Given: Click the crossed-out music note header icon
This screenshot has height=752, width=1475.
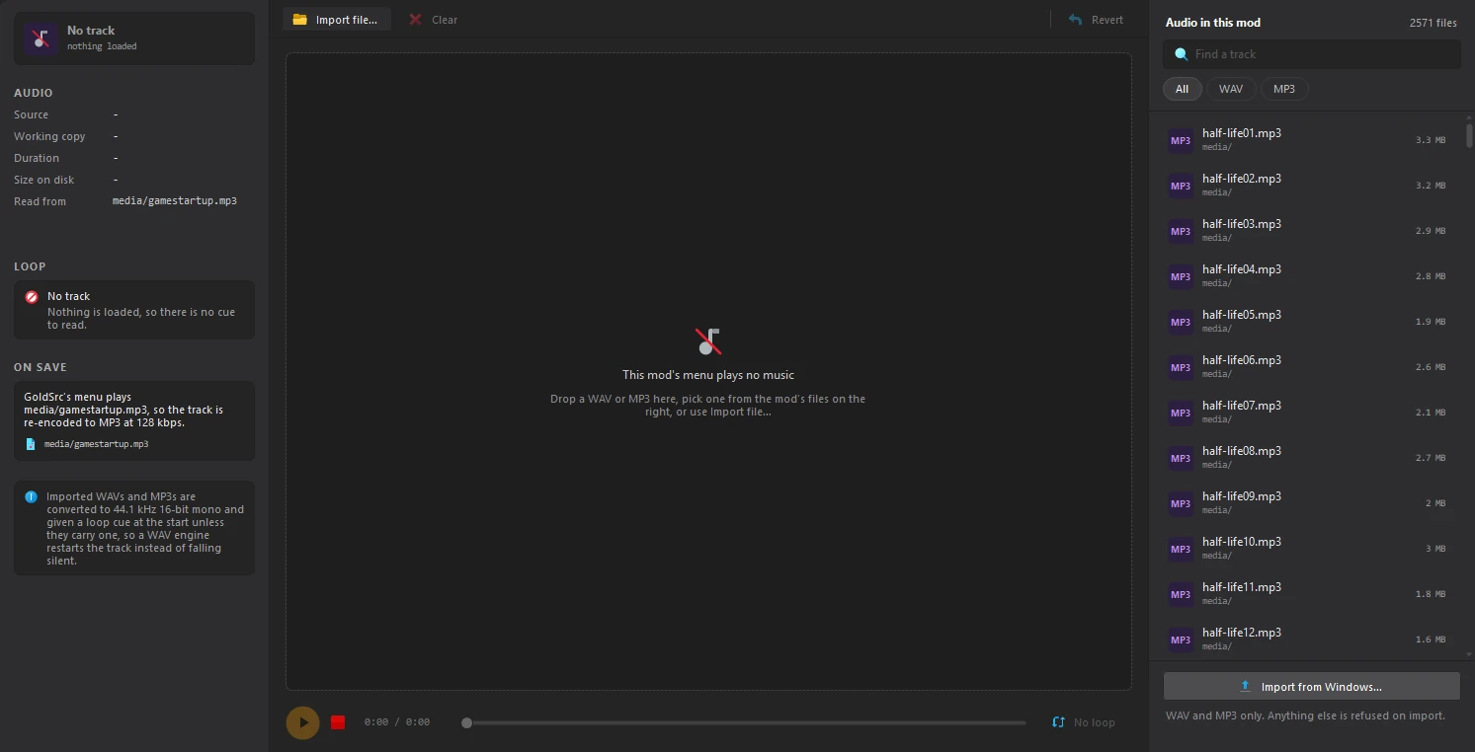Looking at the screenshot, I should (x=40, y=38).
